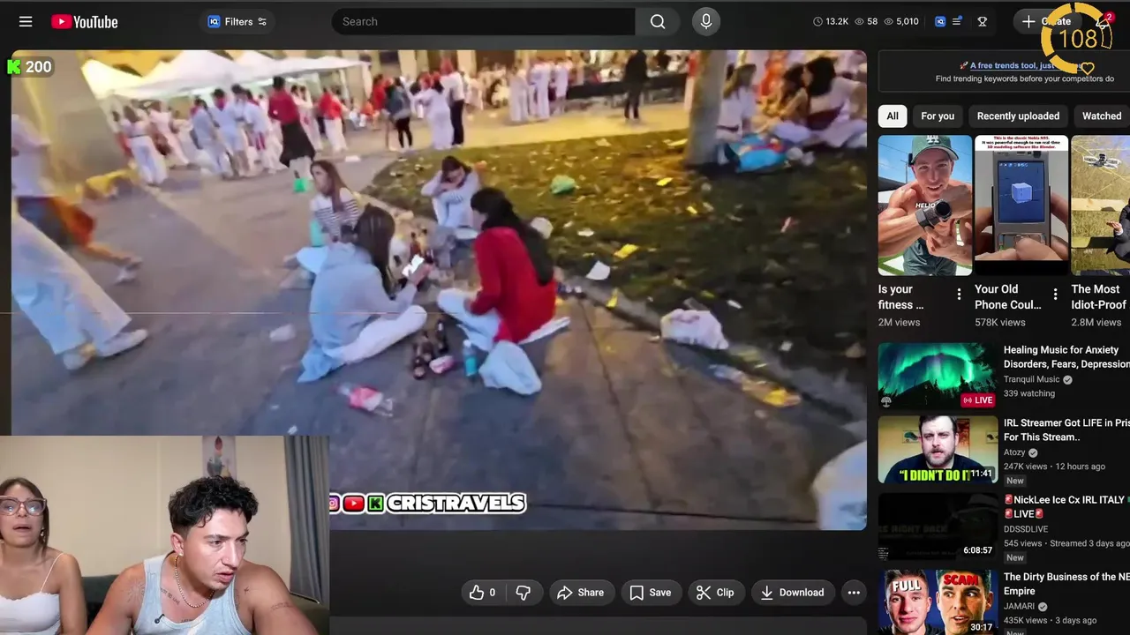Open Atozy channel name
Screen dimensions: 1130x635
(x=1014, y=452)
